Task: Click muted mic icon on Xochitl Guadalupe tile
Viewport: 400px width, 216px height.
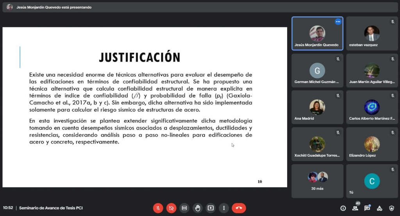Action: [338, 133]
